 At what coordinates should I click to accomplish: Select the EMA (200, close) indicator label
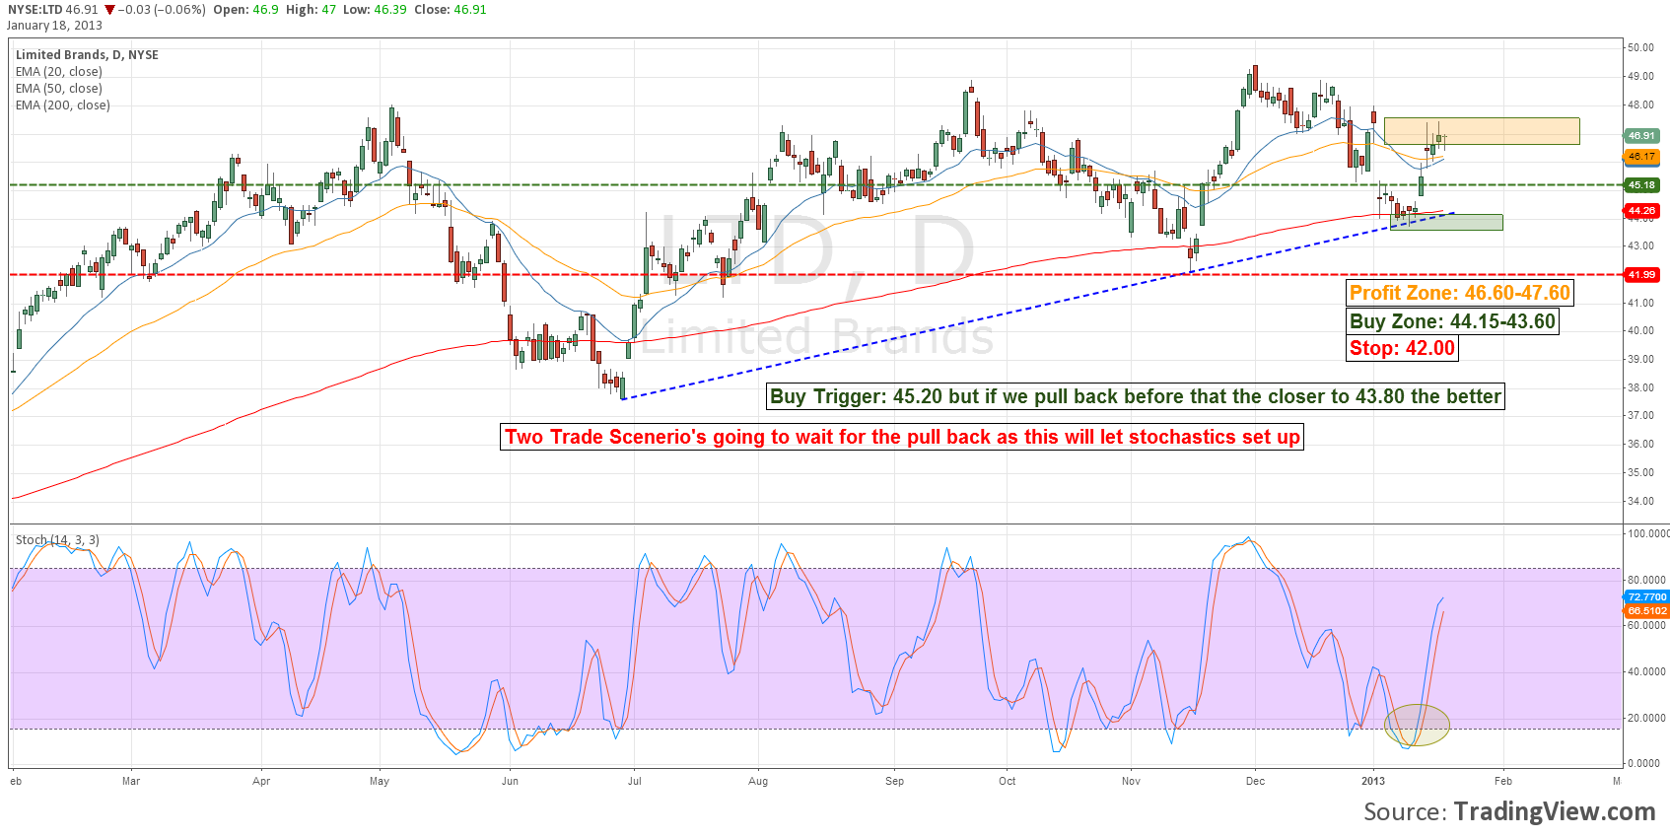[x=62, y=105]
